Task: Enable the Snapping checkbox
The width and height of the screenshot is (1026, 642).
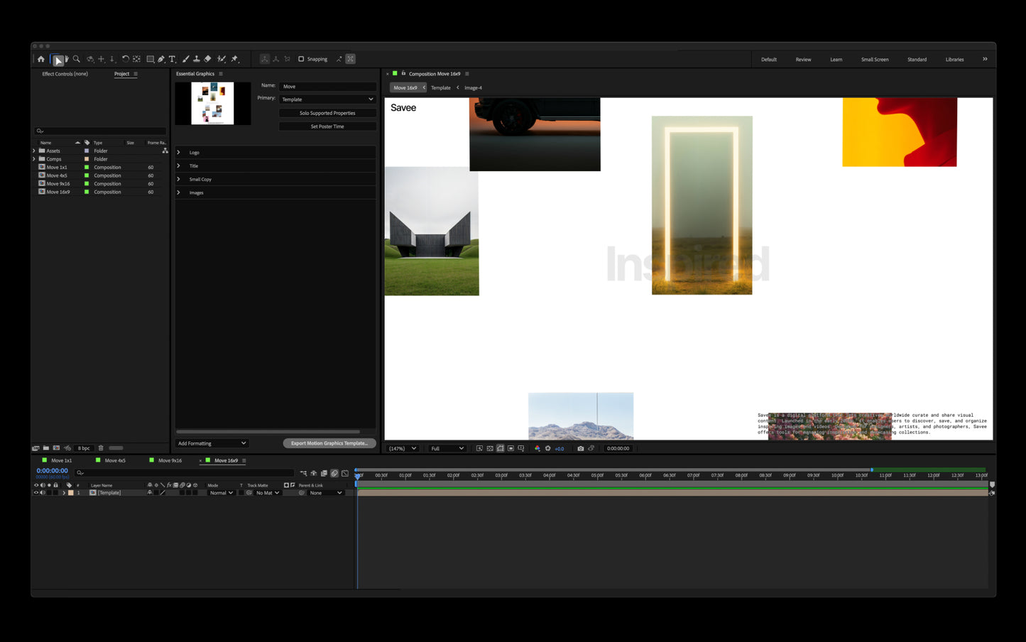Action: pyautogui.click(x=301, y=59)
